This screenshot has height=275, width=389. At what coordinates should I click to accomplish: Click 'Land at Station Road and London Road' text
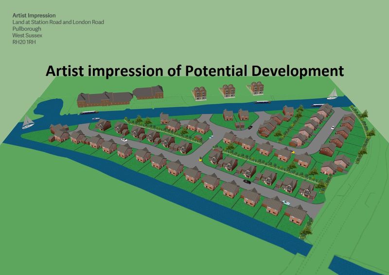[x=58, y=22]
